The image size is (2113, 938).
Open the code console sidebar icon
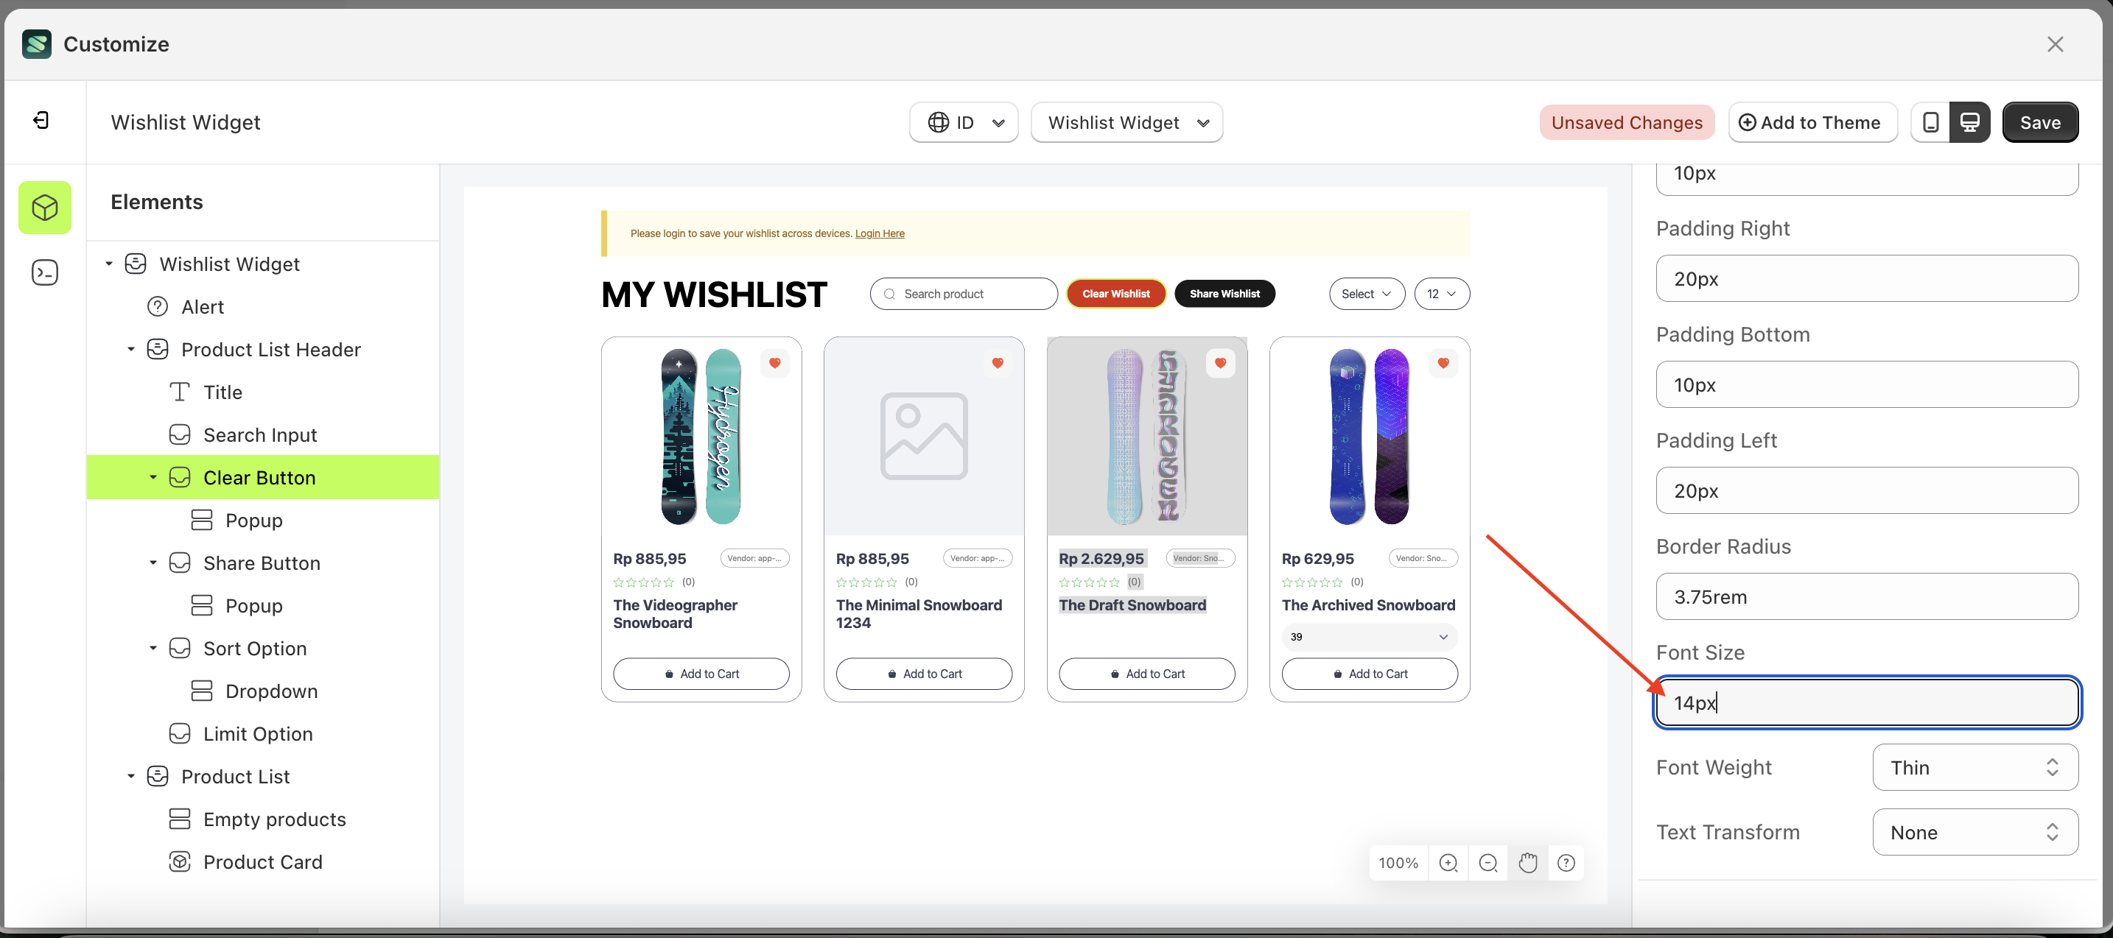pos(45,272)
